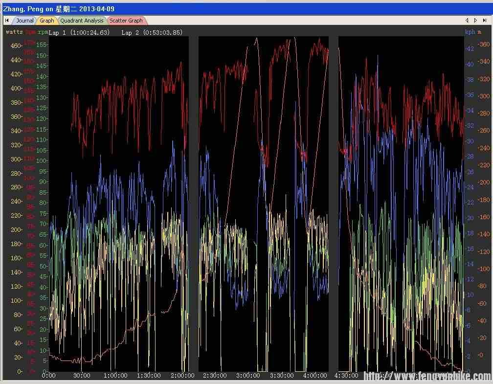Switch to the Quadrant Analysis tab
493x384 pixels.
(82, 21)
